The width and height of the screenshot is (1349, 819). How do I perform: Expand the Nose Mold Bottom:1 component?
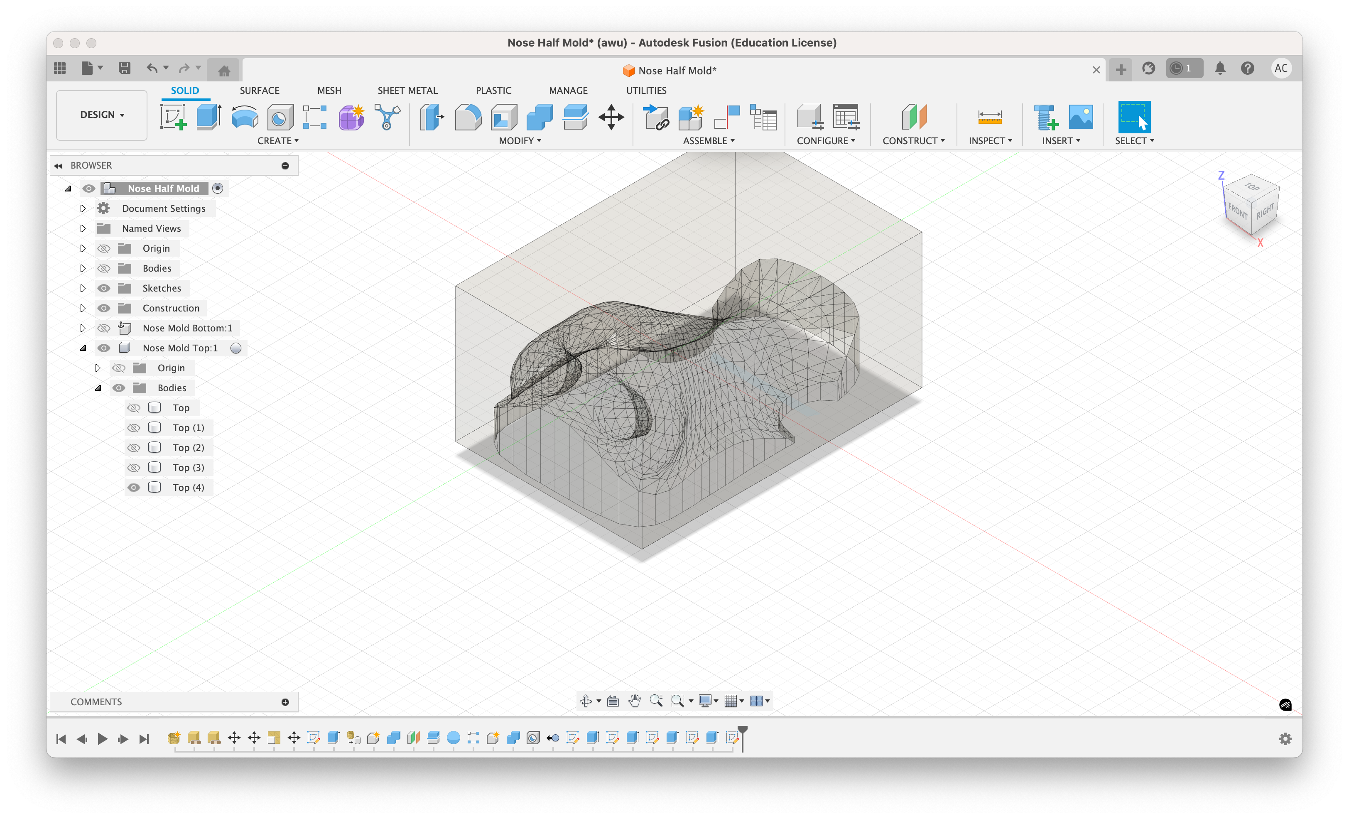83,328
